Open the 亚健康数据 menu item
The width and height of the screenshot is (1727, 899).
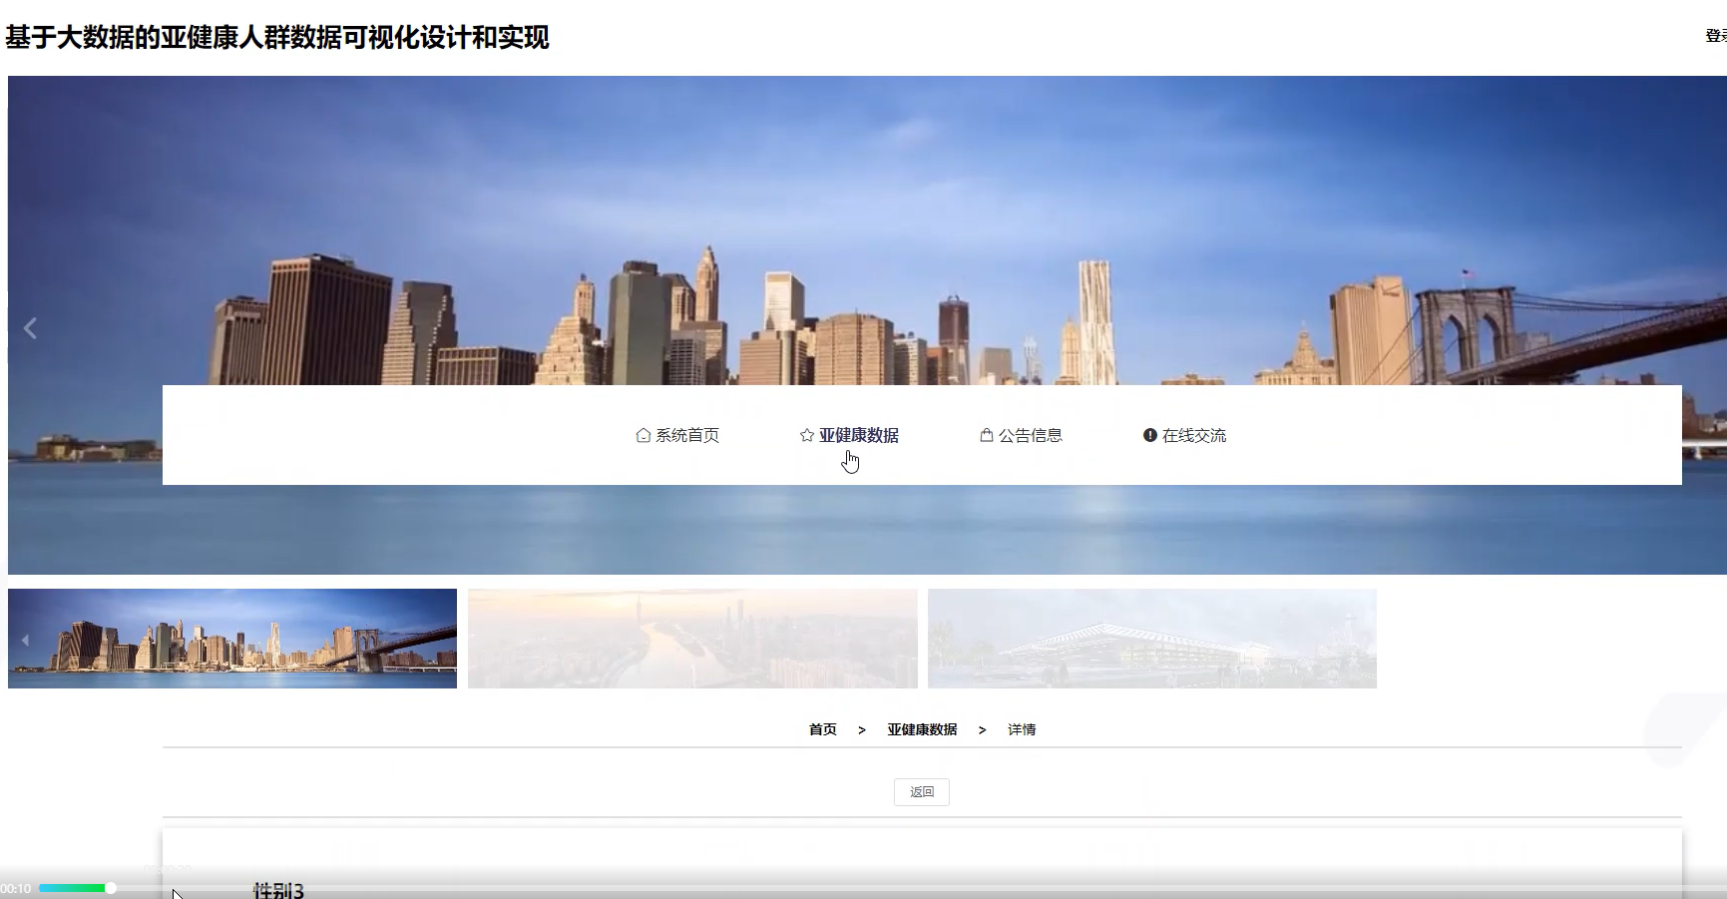pyautogui.click(x=849, y=435)
